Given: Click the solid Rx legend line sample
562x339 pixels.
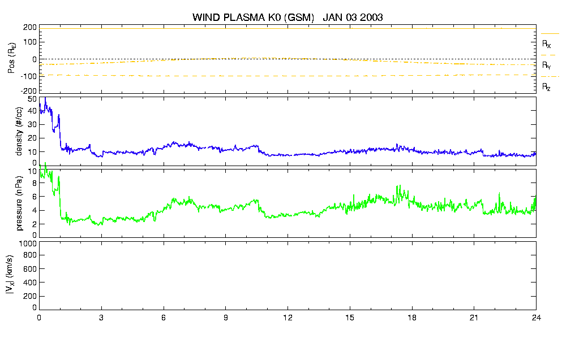Looking at the screenshot, I should (550, 34).
